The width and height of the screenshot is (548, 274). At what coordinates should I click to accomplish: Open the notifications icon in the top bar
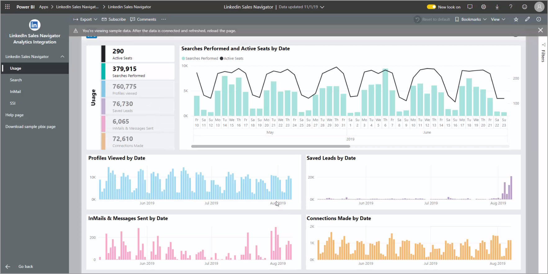(470, 7)
